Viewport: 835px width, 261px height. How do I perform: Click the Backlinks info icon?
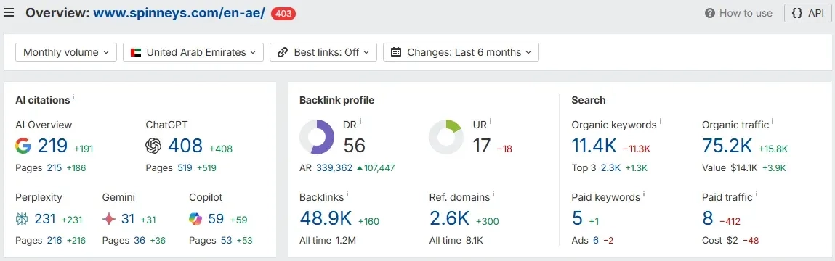pyautogui.click(x=348, y=194)
